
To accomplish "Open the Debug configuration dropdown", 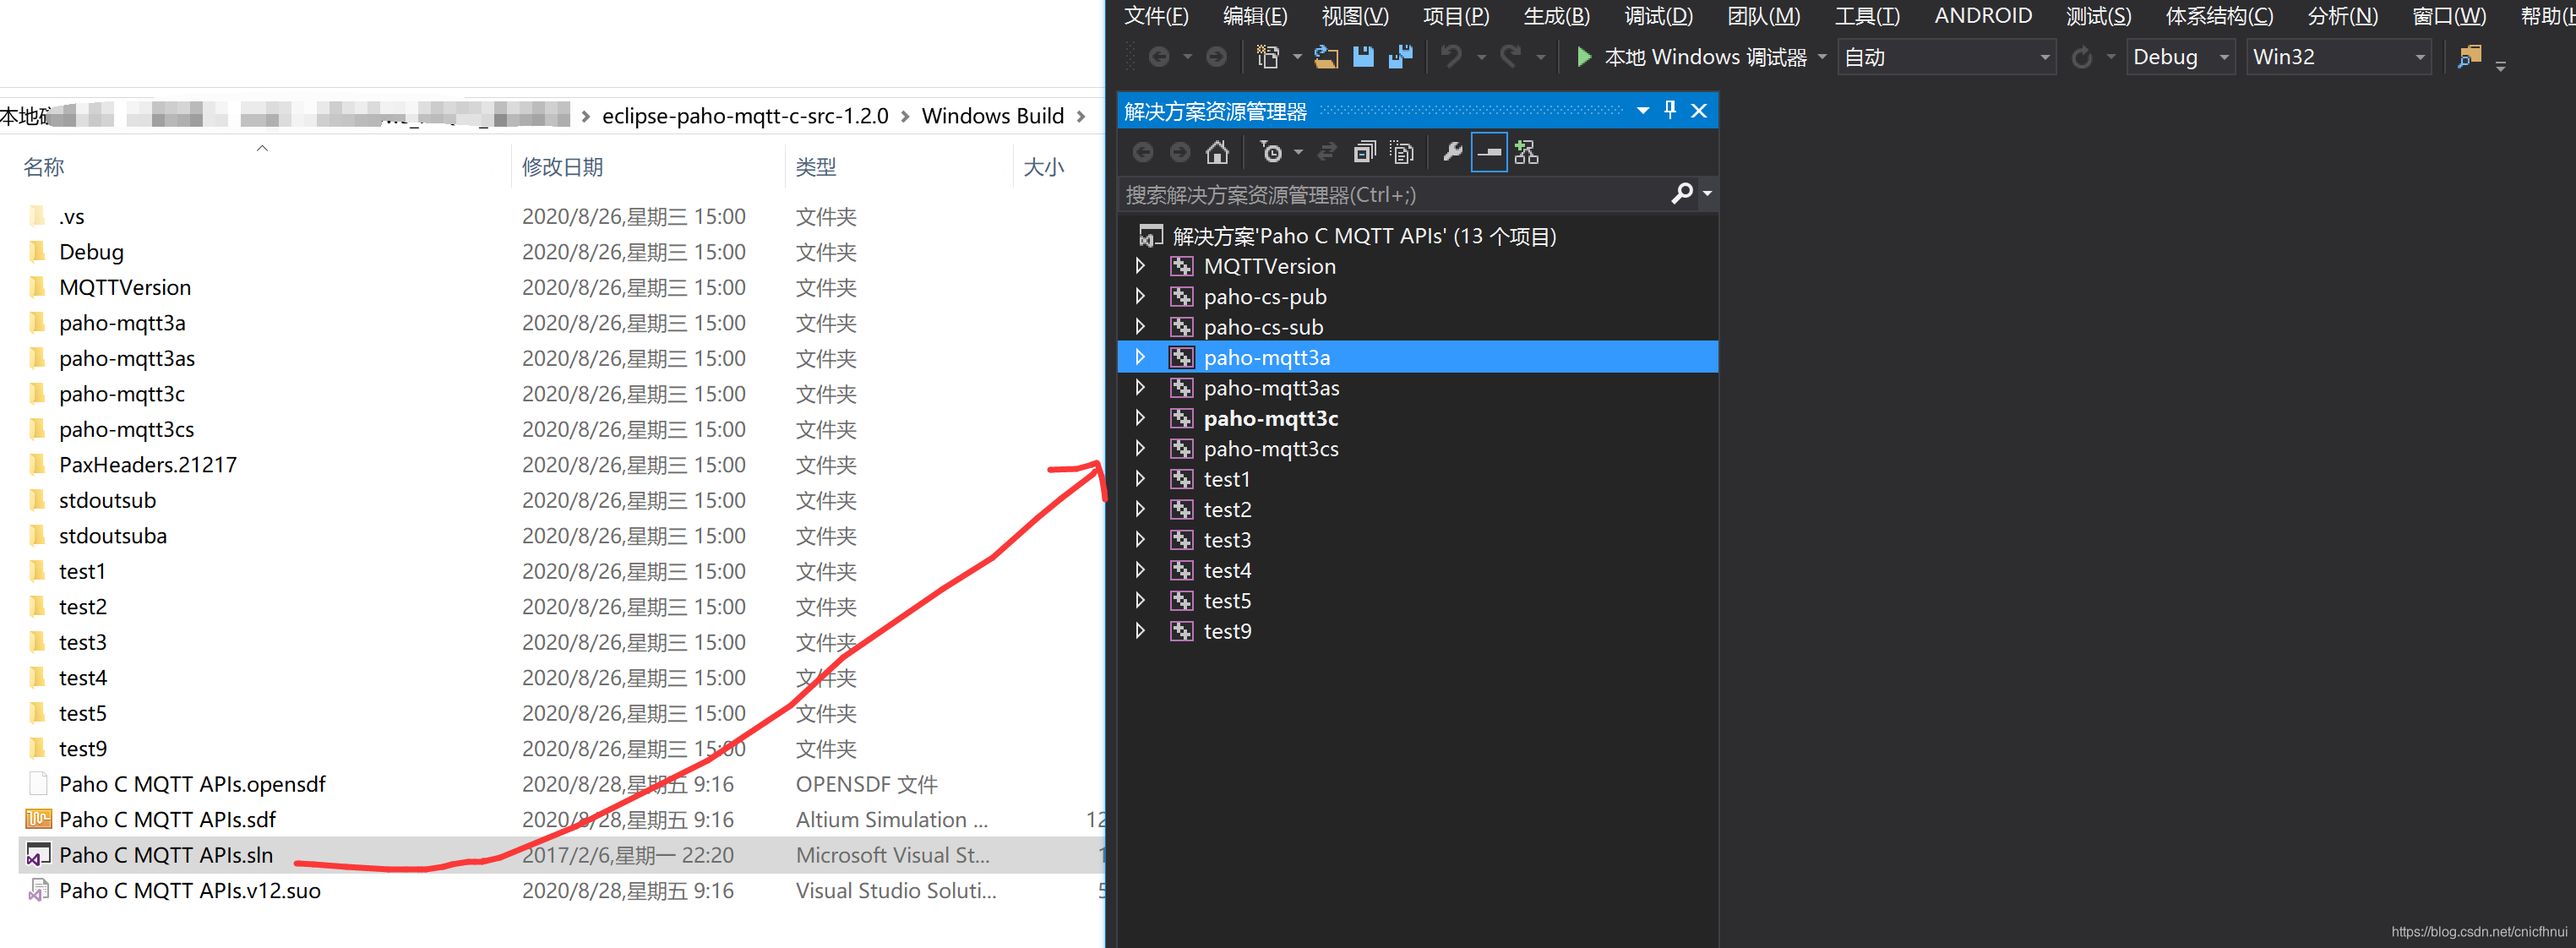I will point(2180,57).
